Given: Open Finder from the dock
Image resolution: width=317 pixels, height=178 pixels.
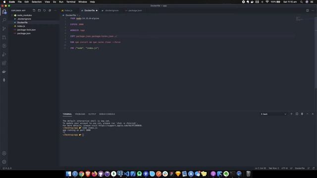Looking at the screenshot, I should pos(68,174).
